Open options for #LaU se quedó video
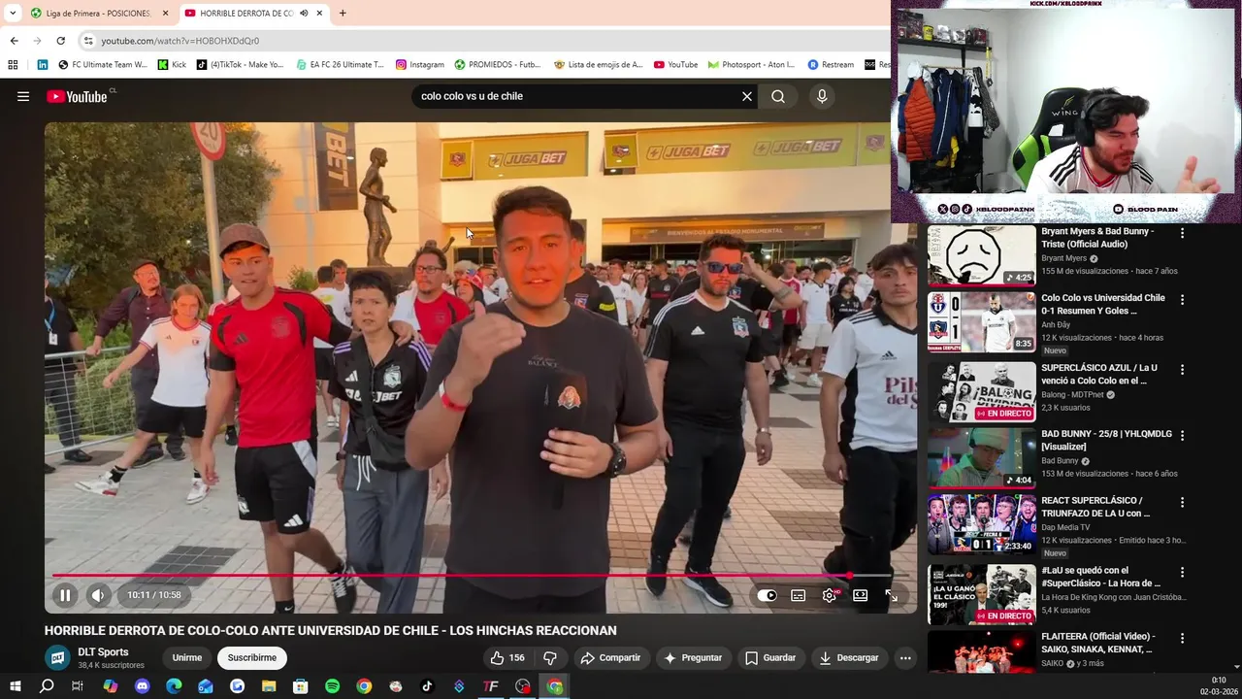The image size is (1242, 699). tap(1182, 572)
